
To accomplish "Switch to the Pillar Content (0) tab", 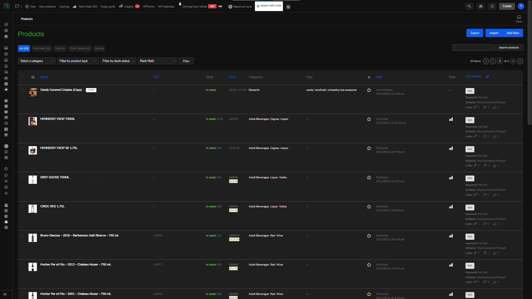I will 80,48.
